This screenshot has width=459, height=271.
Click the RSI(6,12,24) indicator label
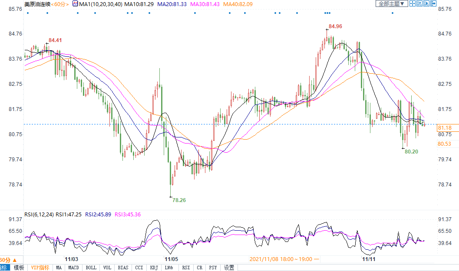pyautogui.click(x=39, y=214)
